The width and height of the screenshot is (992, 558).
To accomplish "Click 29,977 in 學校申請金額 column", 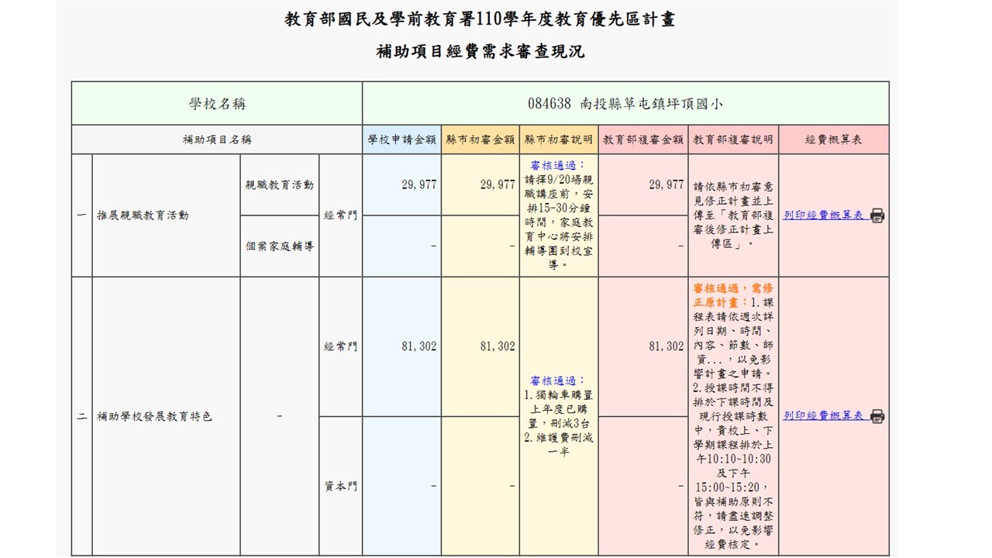I will click(x=419, y=184).
